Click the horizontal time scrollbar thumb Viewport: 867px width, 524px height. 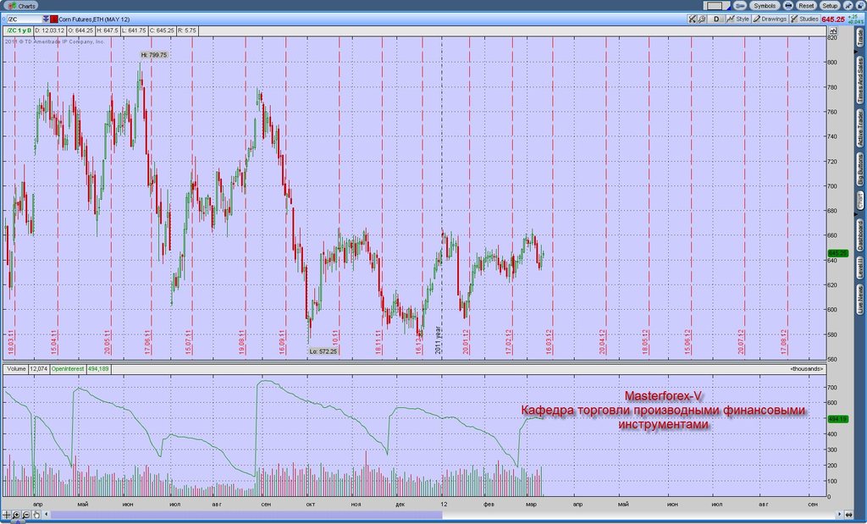point(246,515)
